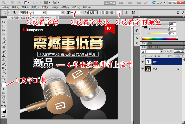185x124 pixels.
Task: Align text left
Action: tap(103, 13)
